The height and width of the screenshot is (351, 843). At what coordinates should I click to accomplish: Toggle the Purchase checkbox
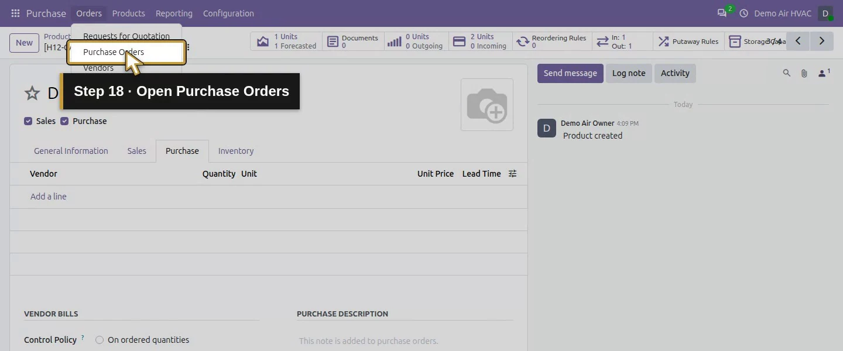click(64, 121)
